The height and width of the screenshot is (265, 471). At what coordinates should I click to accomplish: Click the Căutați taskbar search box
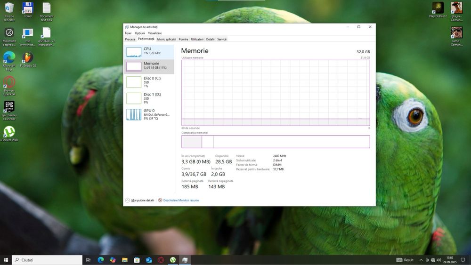coord(47,260)
